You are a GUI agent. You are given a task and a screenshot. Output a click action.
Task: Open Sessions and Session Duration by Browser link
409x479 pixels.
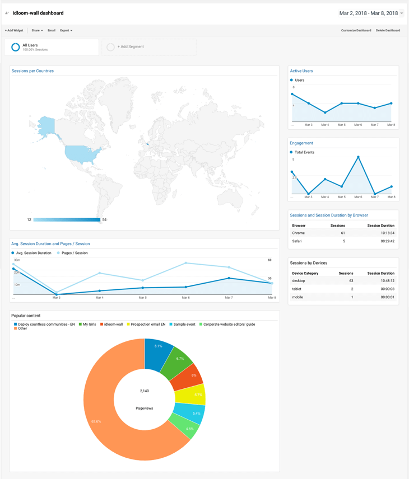(329, 215)
